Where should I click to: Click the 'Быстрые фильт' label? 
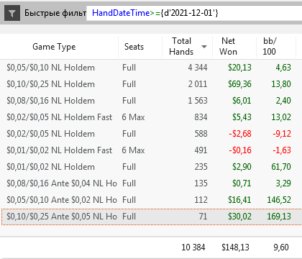[x=55, y=13]
